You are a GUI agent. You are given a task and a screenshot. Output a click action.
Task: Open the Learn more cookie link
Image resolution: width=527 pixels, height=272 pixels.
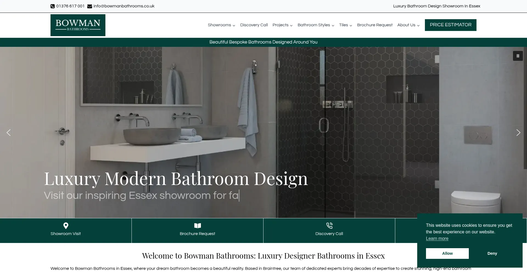[x=437, y=239]
